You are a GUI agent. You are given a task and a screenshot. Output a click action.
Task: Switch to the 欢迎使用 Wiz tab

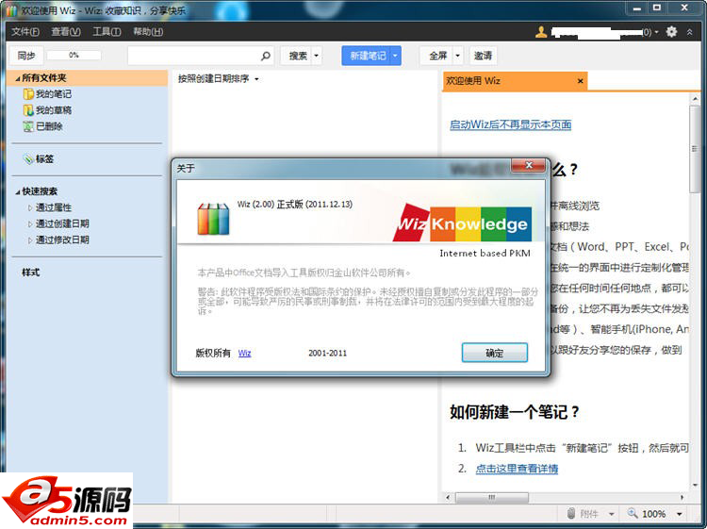pos(509,81)
